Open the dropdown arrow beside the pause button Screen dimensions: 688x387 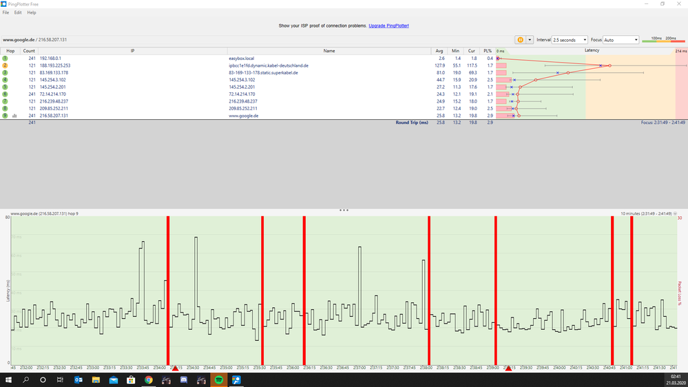point(530,40)
